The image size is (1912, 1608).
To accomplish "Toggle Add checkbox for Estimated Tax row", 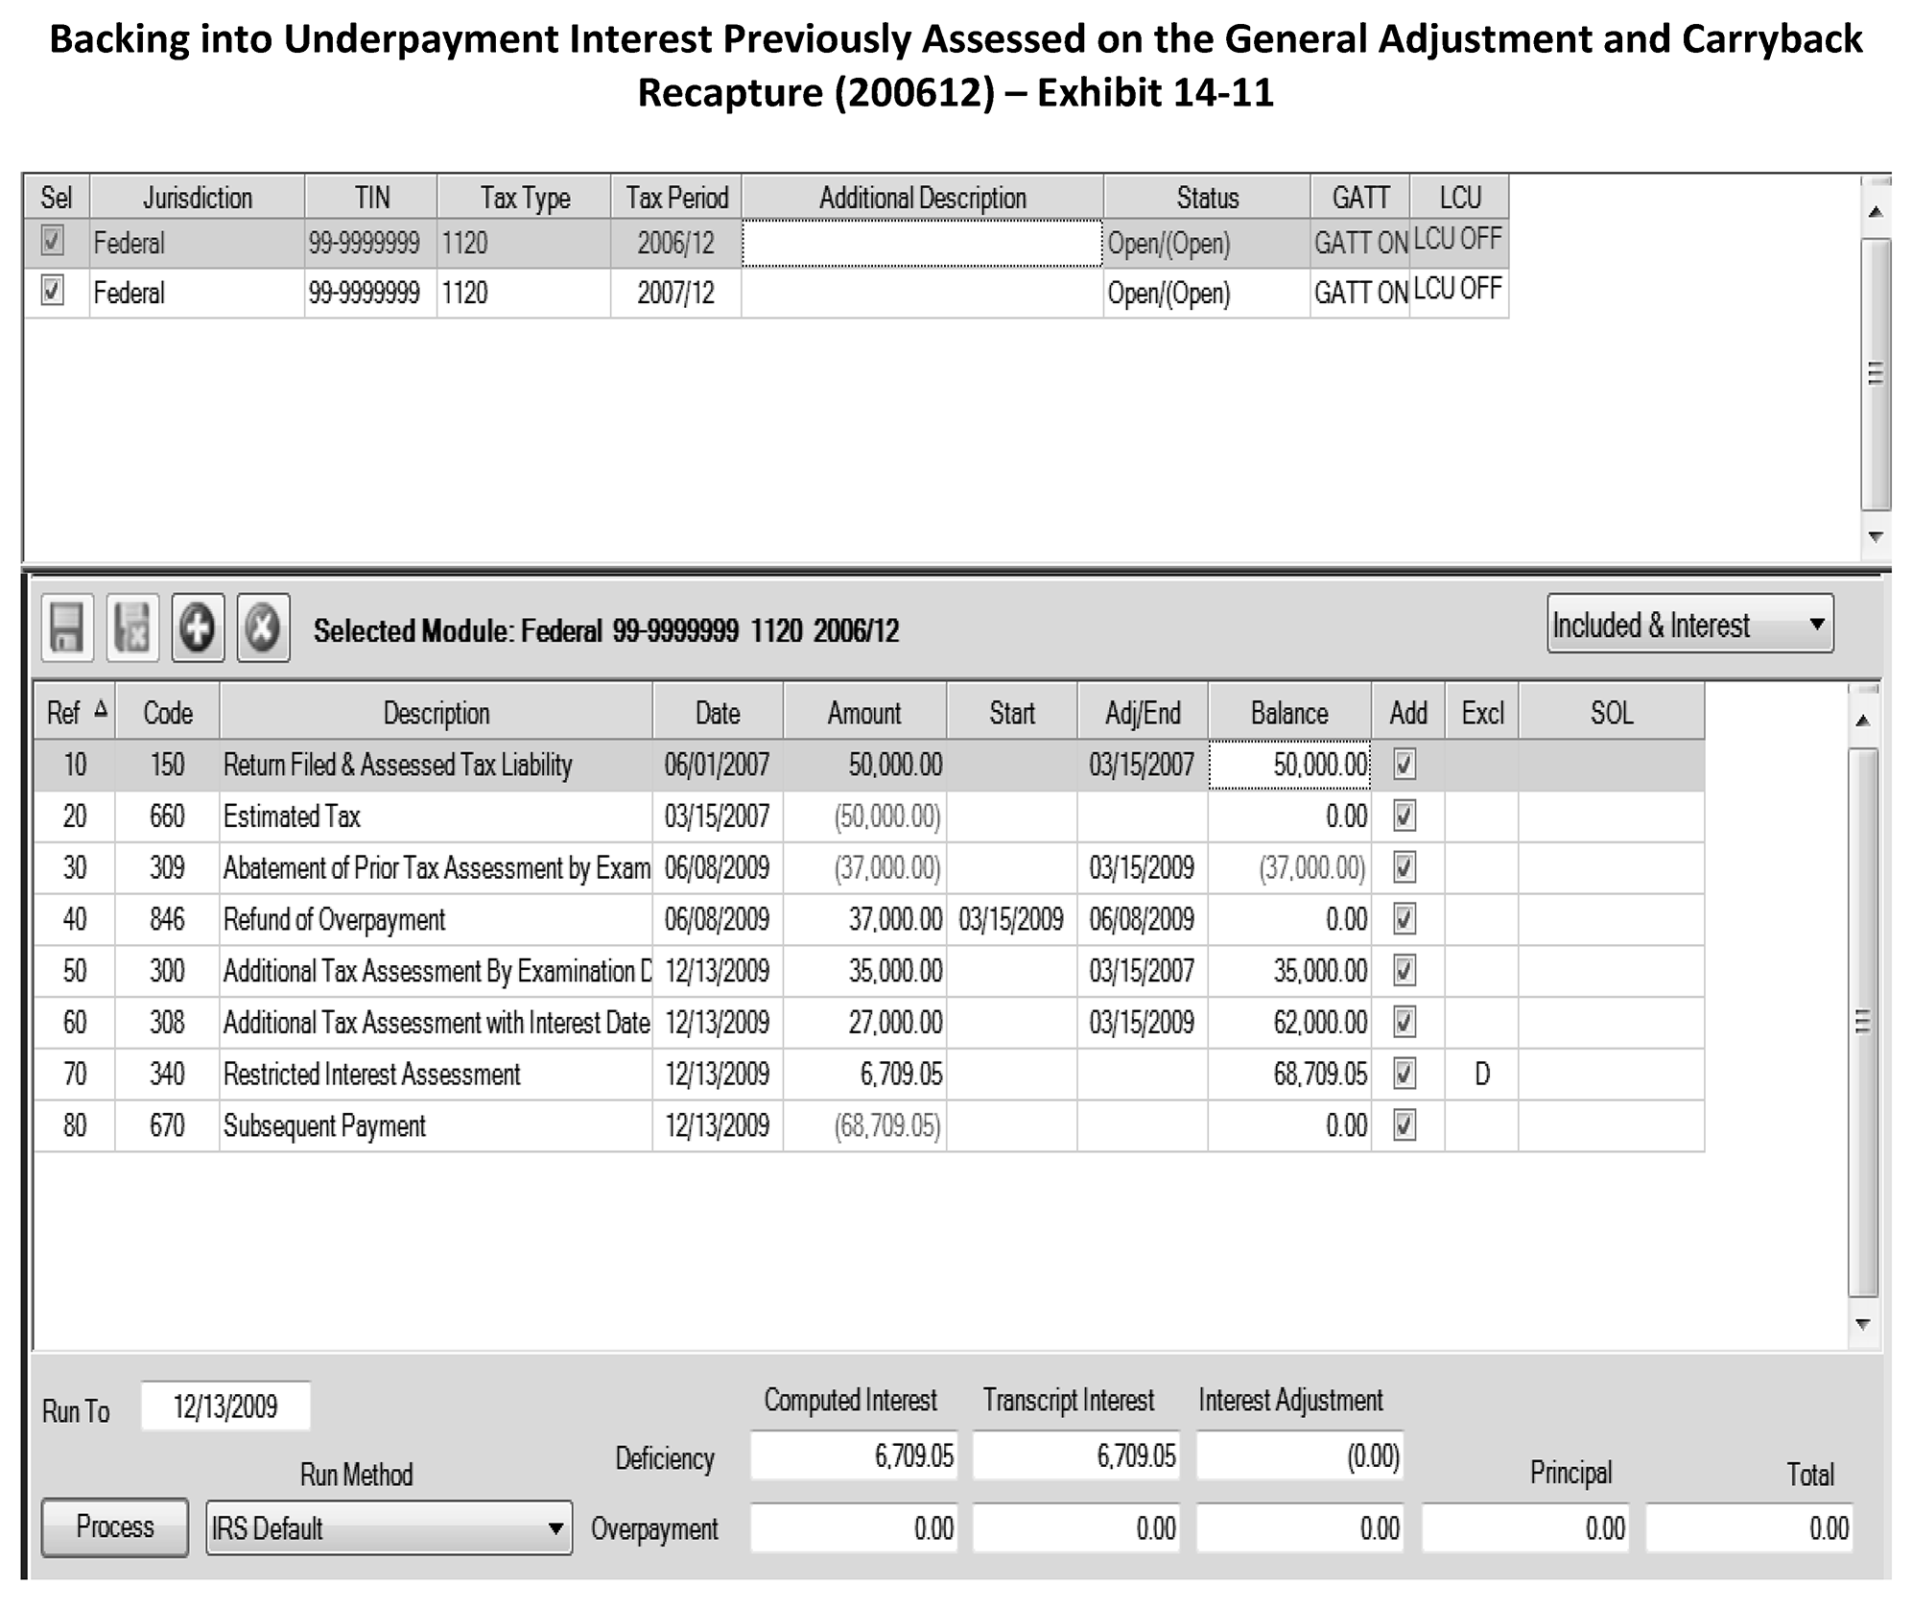I will pos(1404,816).
